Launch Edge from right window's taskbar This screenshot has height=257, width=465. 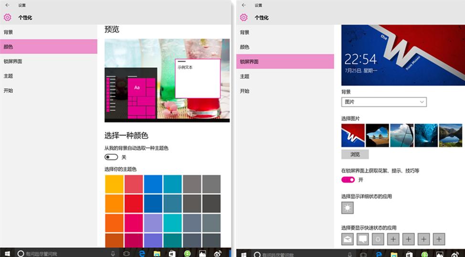click(x=379, y=254)
